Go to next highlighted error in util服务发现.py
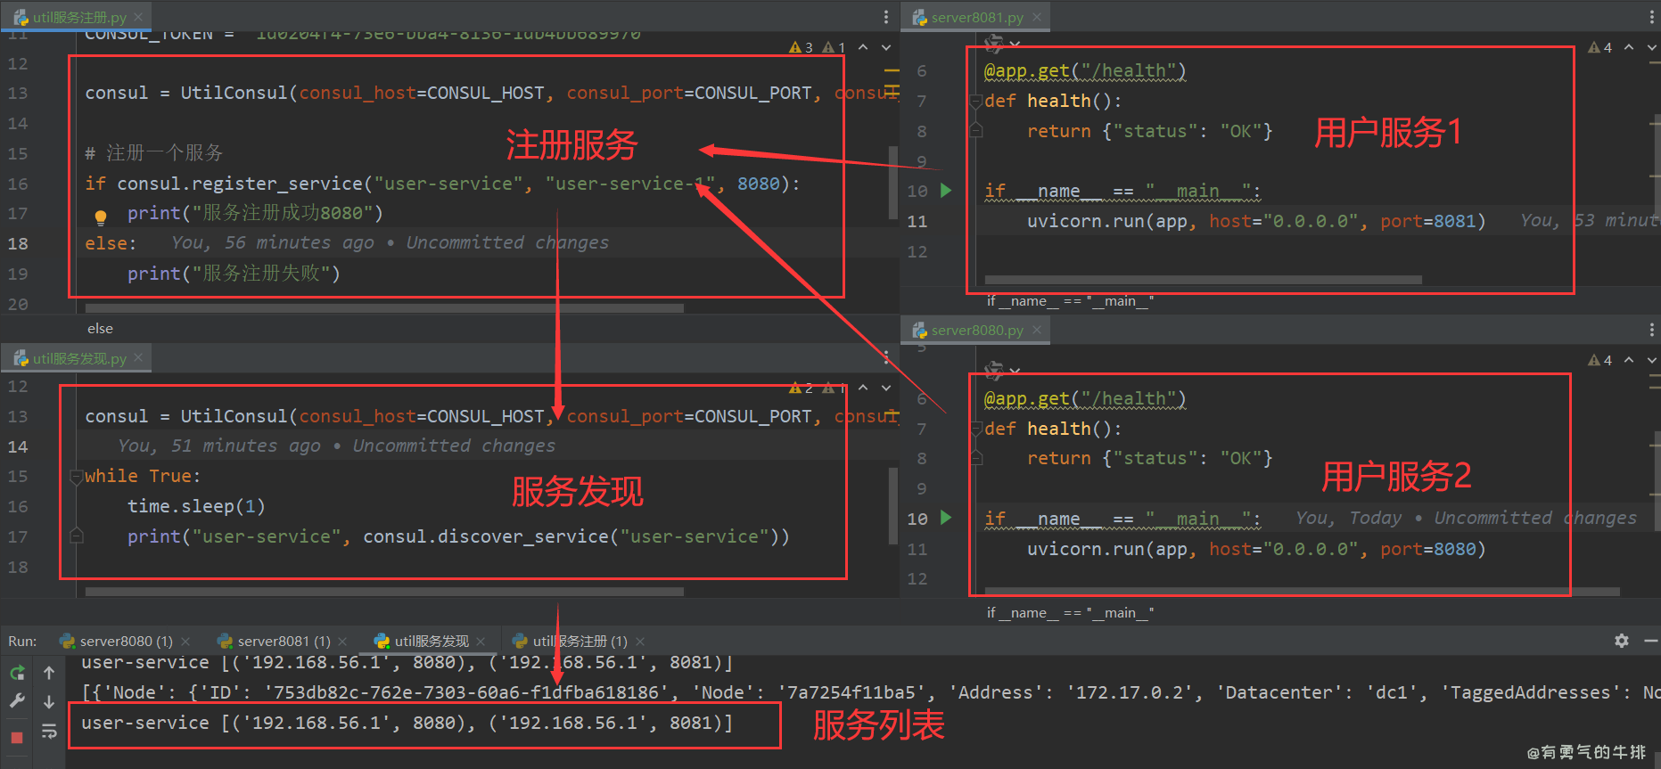1661x769 pixels. pyautogui.click(x=886, y=387)
